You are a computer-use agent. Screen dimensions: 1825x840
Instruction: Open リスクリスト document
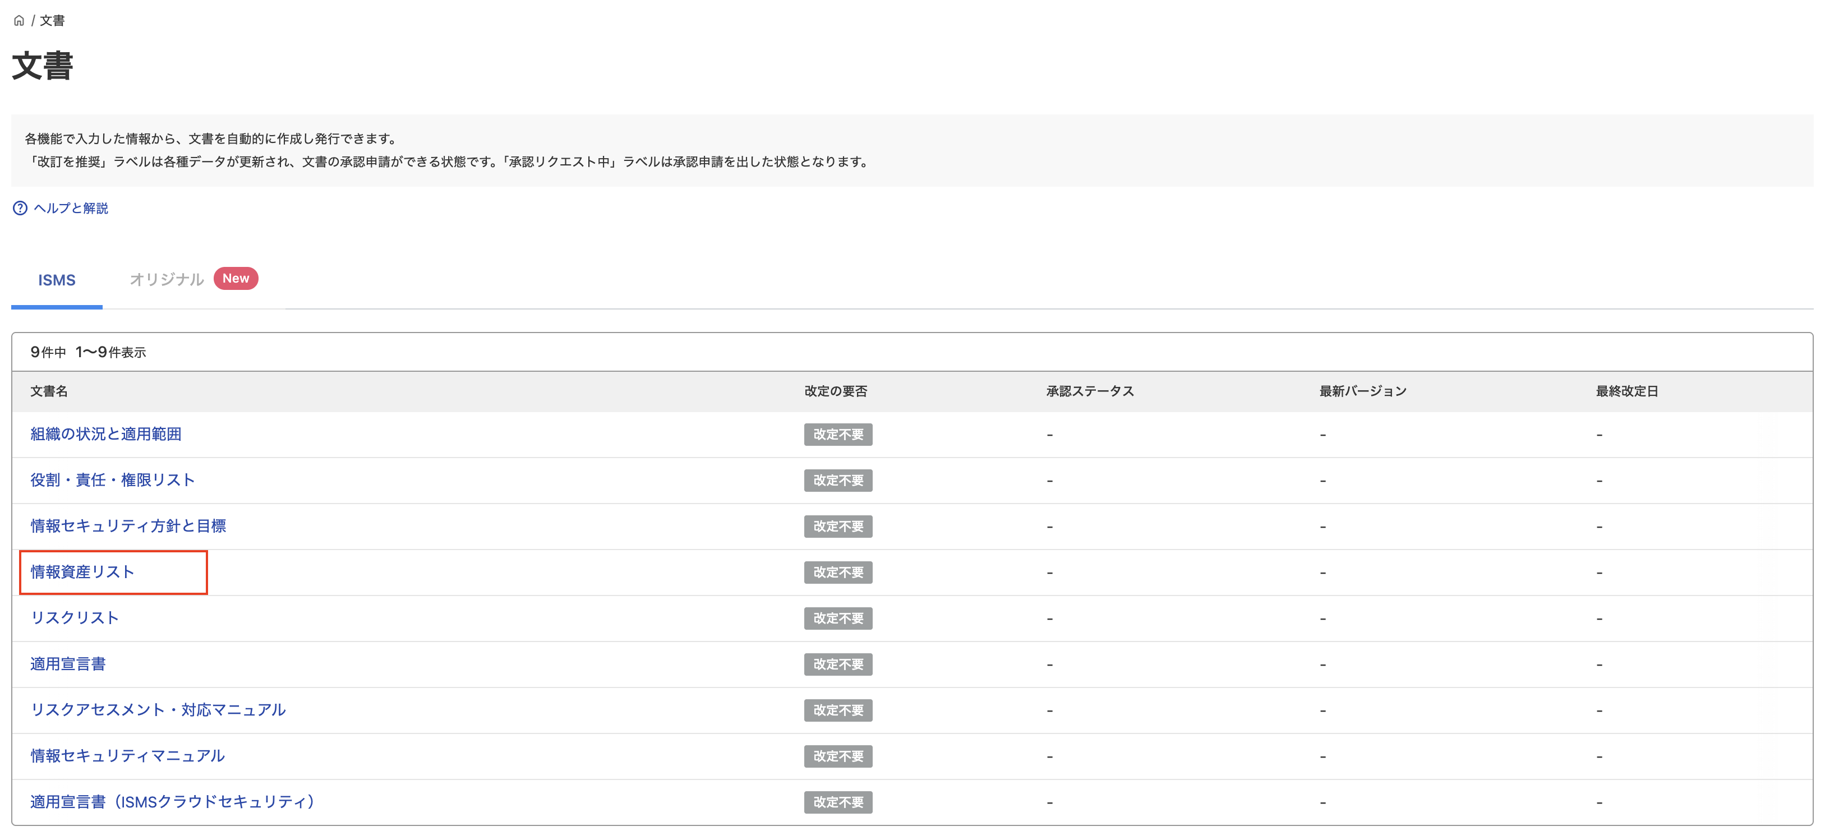[75, 617]
